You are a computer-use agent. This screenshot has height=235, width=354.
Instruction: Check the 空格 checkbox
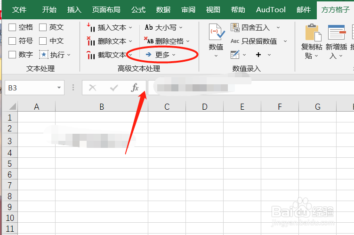coord(12,28)
